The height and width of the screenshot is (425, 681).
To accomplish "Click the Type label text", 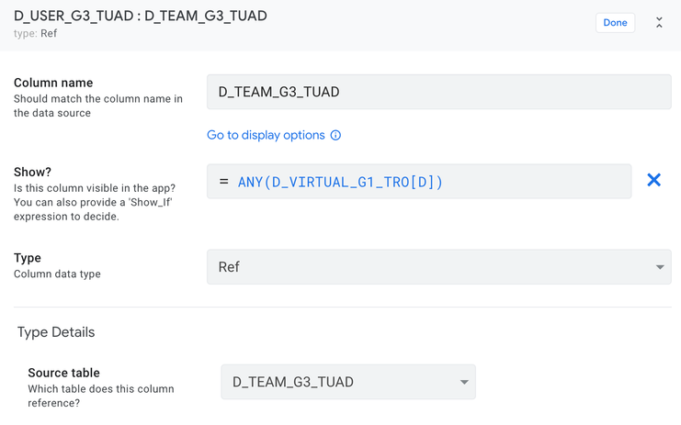I will pos(28,258).
